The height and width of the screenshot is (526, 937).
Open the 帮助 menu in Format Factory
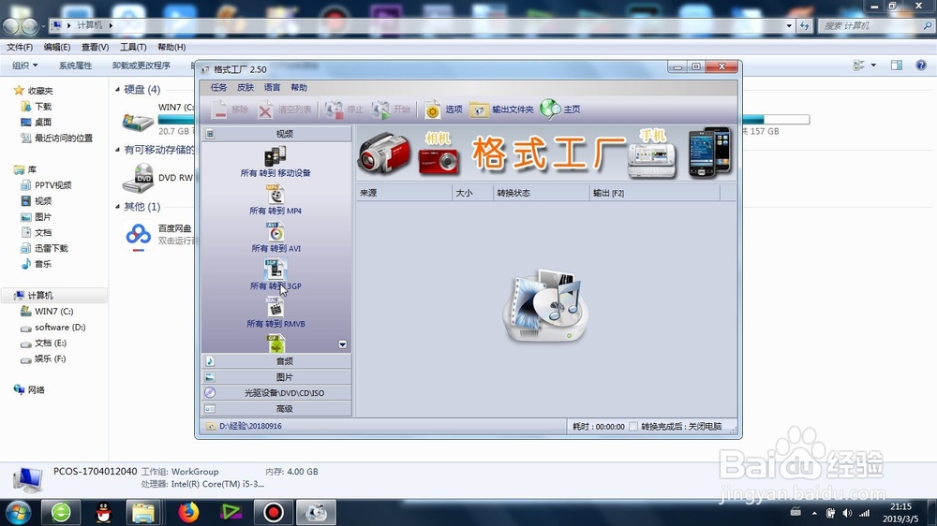[x=299, y=87]
